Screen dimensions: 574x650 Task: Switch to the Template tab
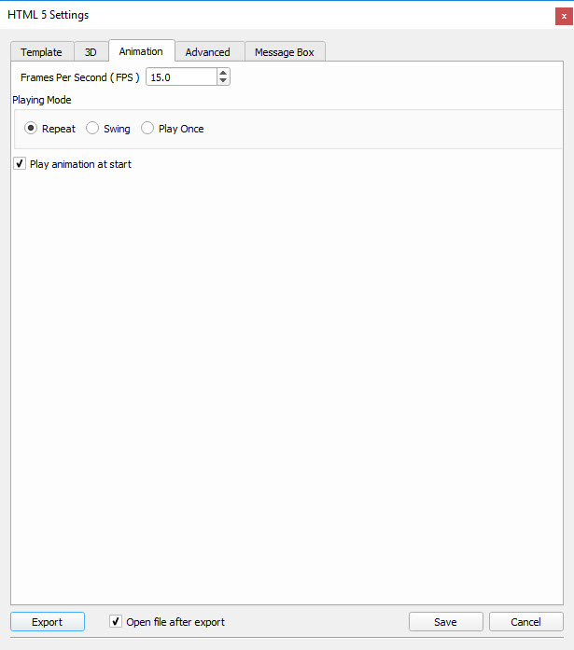click(42, 52)
